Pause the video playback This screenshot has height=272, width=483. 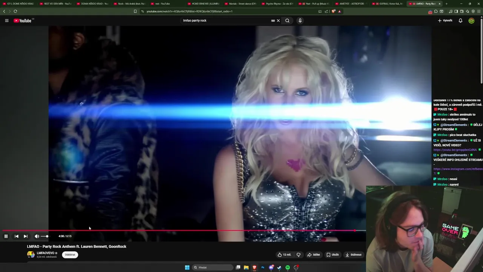pos(6,236)
